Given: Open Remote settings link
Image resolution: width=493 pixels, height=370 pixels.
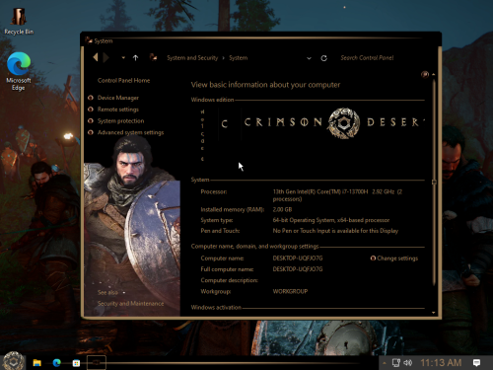Looking at the screenshot, I should coord(118,110).
